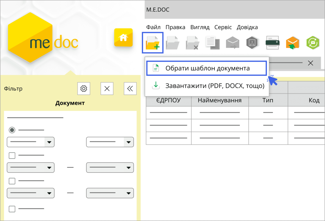Viewport: 325px width, 221px height.
Task: Select first row cell under ЄДРПОУ
Action: (169, 113)
